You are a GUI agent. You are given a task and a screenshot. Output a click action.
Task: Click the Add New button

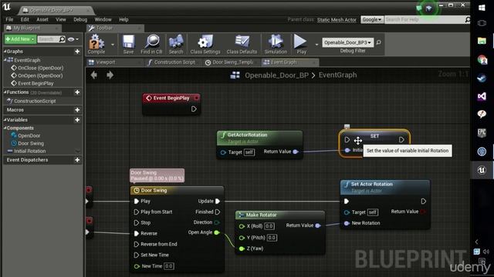tap(20, 39)
